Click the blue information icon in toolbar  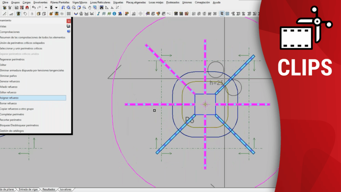tap(114, 14)
